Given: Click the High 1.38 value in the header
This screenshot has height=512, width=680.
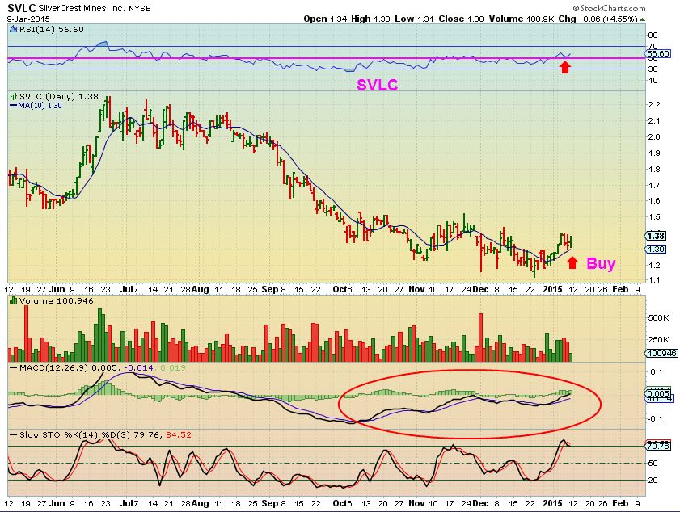Looking at the screenshot, I should [370, 19].
